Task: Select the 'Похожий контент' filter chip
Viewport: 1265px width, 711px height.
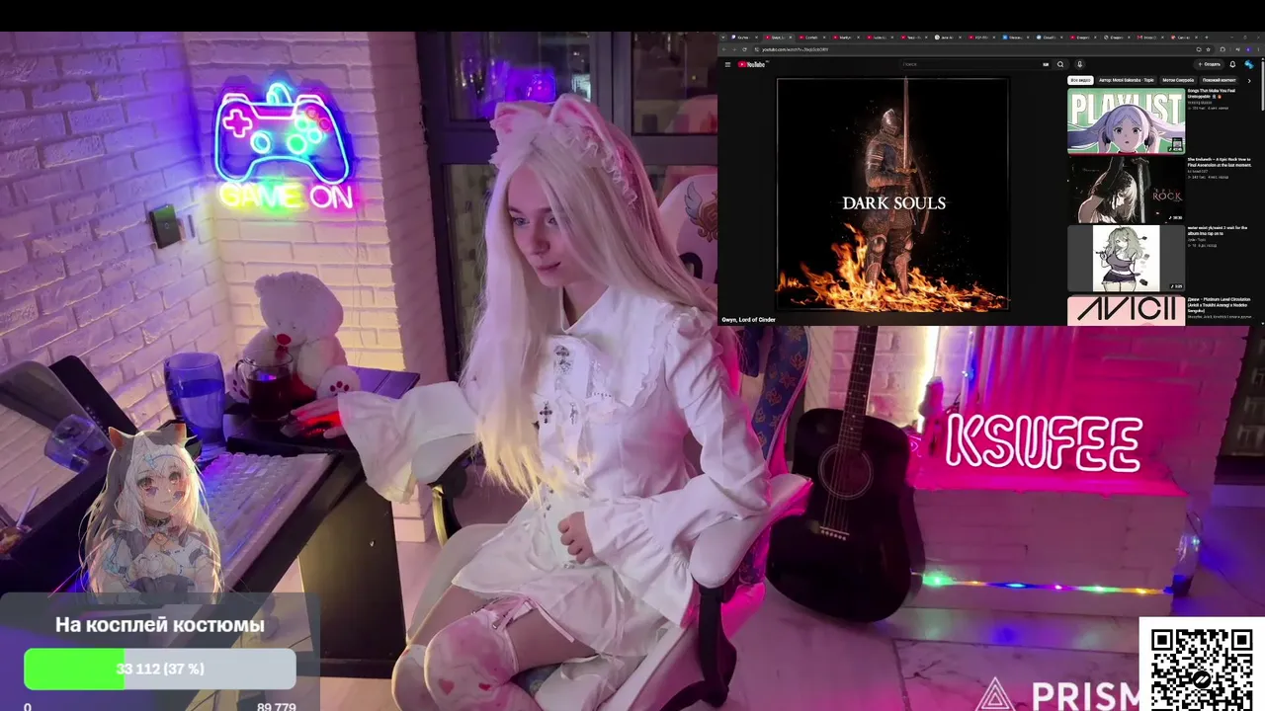Action: (x=1219, y=80)
